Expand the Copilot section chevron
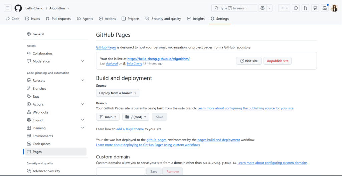This screenshot has width=342, height=176. click(x=83, y=120)
